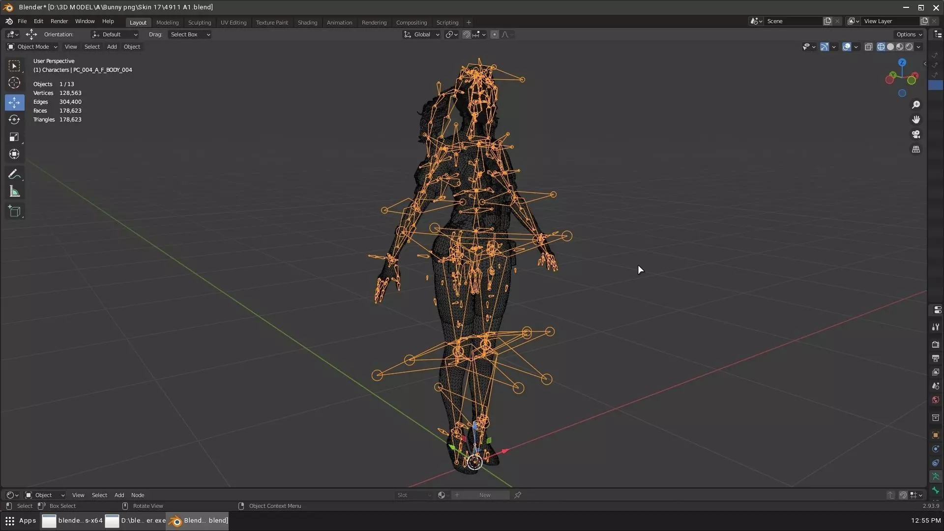Open the Apps launcher on taskbar
The height and width of the screenshot is (531, 944).
tap(21, 521)
